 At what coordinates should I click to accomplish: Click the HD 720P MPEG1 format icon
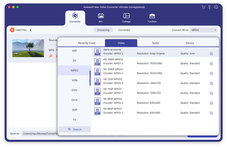point(98,91)
